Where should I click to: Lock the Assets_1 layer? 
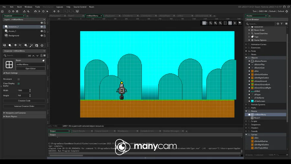45,31
